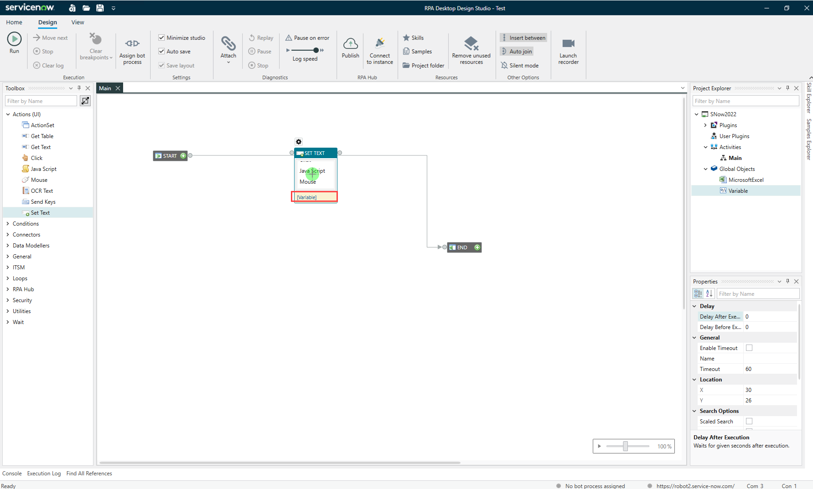This screenshot has height=489, width=813.
Task: Toggle Auto save checkbox
Action: tap(161, 51)
